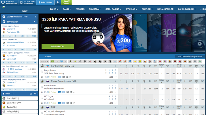Open the Tenis (106) category
This screenshot has height=115, width=206.
pos(20,107)
